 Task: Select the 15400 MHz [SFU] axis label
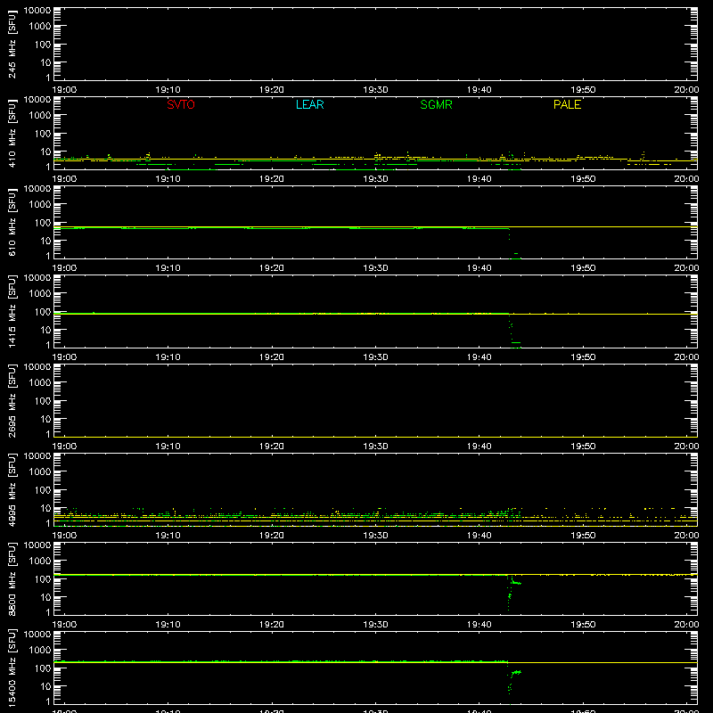pos(12,668)
